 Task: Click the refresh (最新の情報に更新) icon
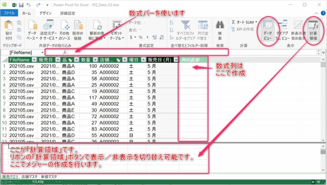(x=97, y=25)
